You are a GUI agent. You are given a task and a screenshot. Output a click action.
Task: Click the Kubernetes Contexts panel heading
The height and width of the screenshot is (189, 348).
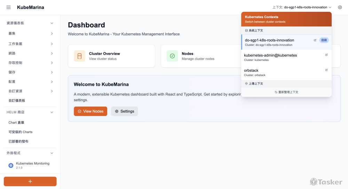[x=261, y=17]
